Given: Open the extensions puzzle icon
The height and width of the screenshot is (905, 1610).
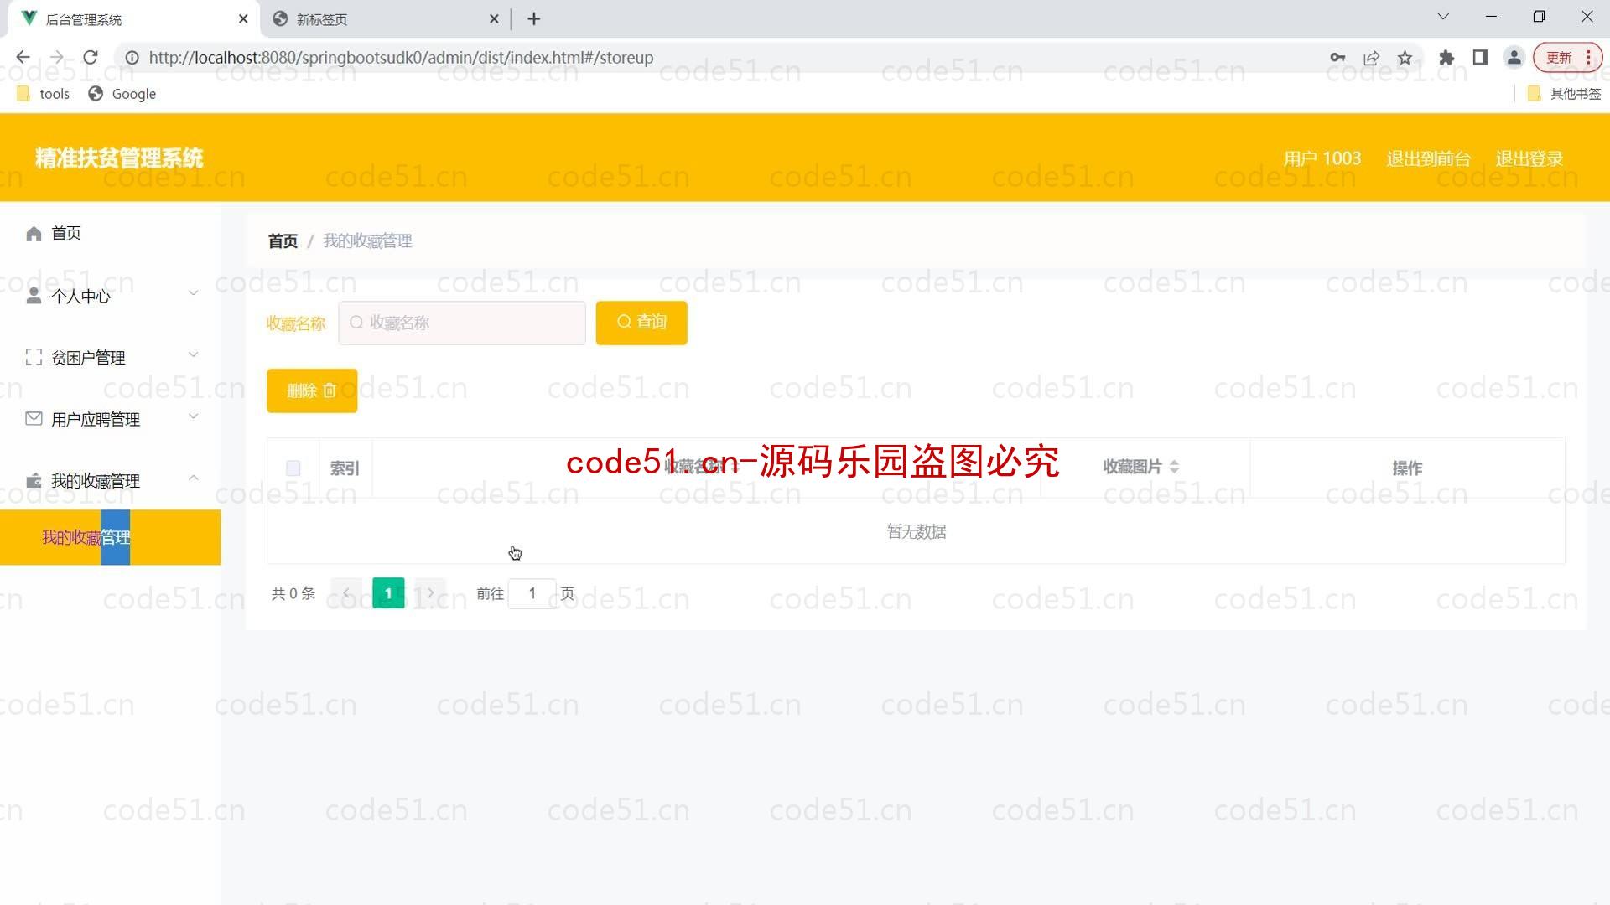Looking at the screenshot, I should (1446, 58).
